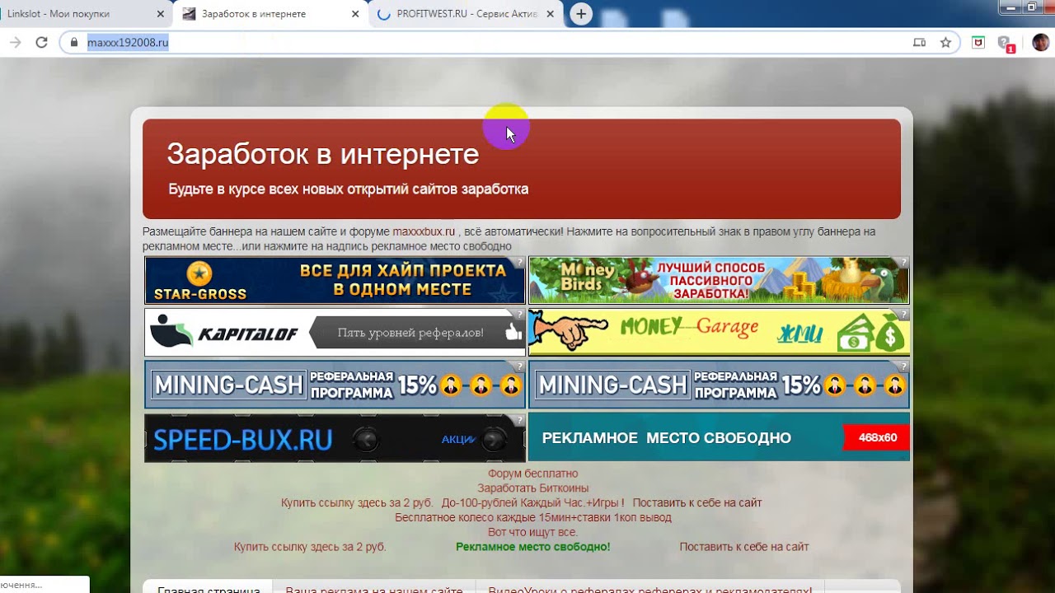Open the Вот что ищут все link
The width and height of the screenshot is (1055, 593).
(532, 532)
